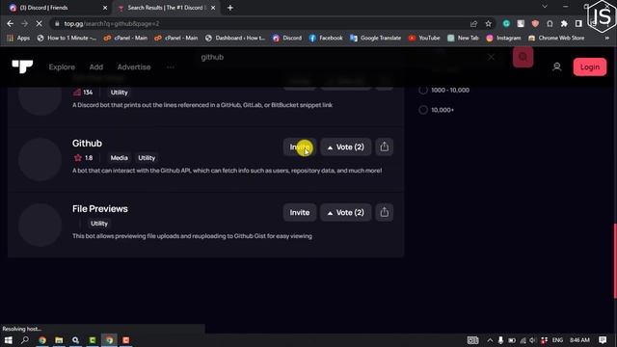This screenshot has height=347, width=617.
Task: Click the red search button icon
Action: [x=523, y=57]
